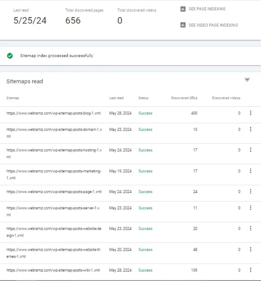The image size is (261, 281).
Task: Select the wp-sitemap-posts-marketing-1.xml sitemap URL
Action: (54, 174)
